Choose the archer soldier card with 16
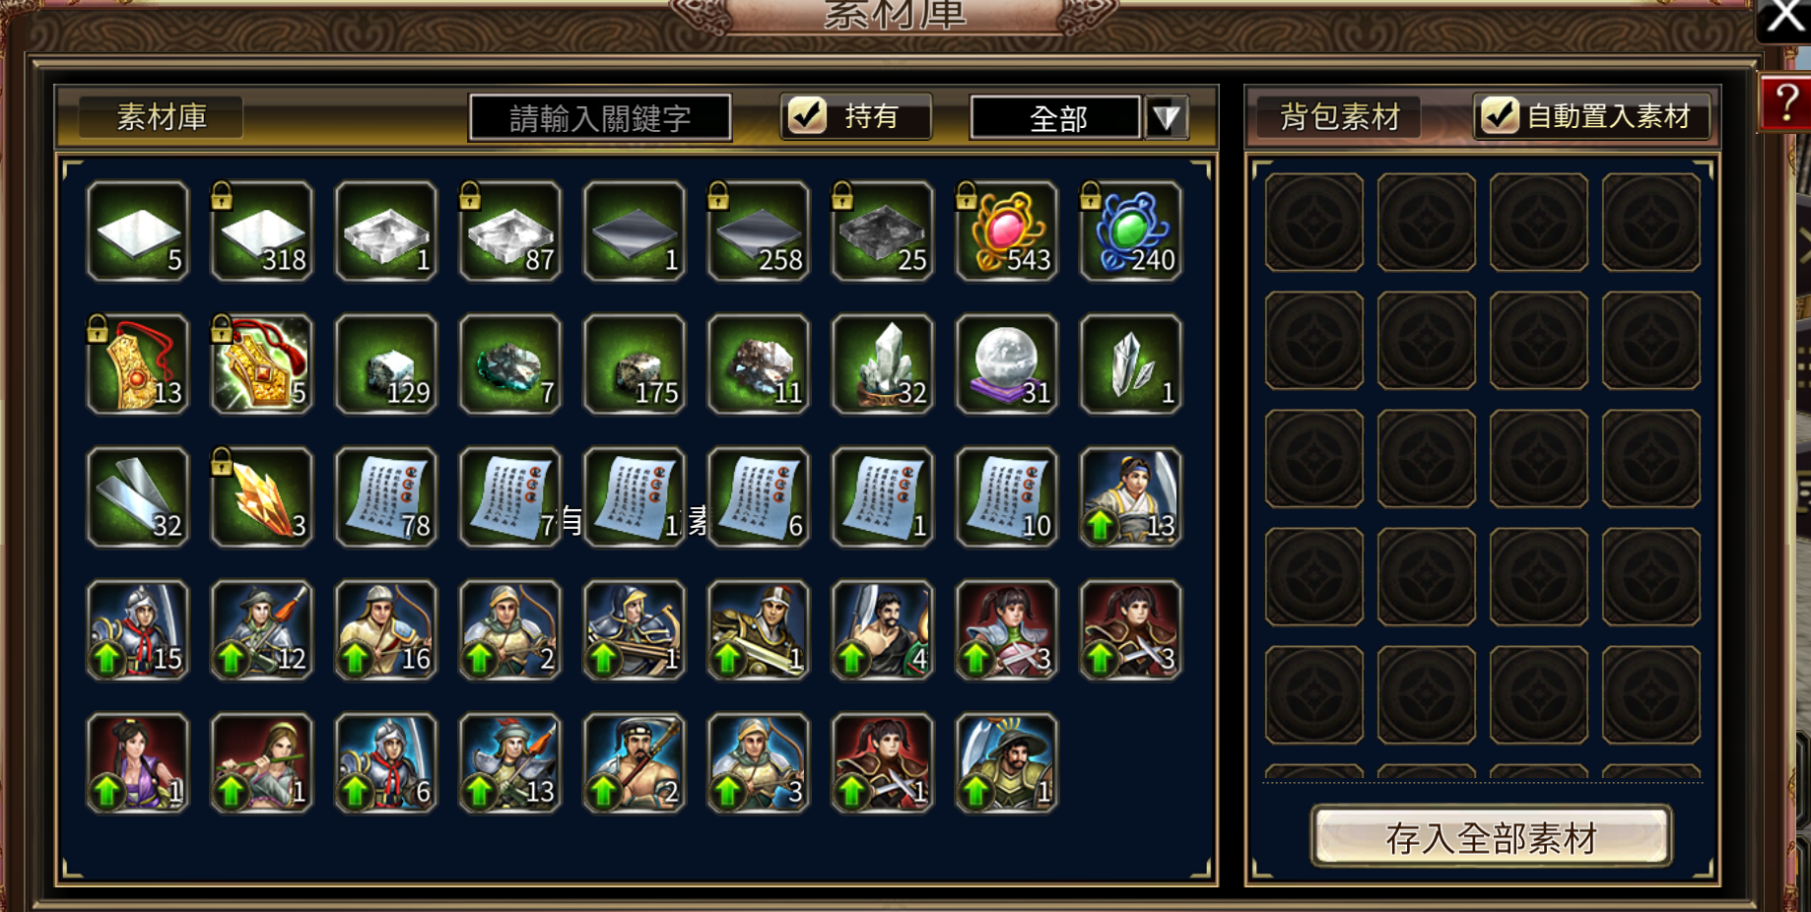Image resolution: width=1811 pixels, height=912 pixels. coord(385,630)
